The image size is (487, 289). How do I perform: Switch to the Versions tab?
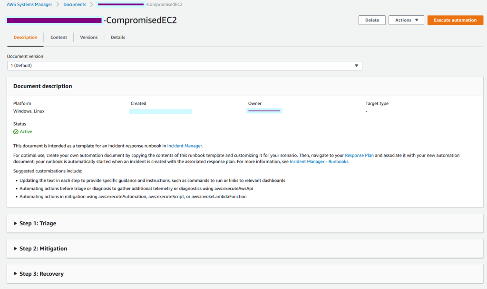[x=88, y=37]
